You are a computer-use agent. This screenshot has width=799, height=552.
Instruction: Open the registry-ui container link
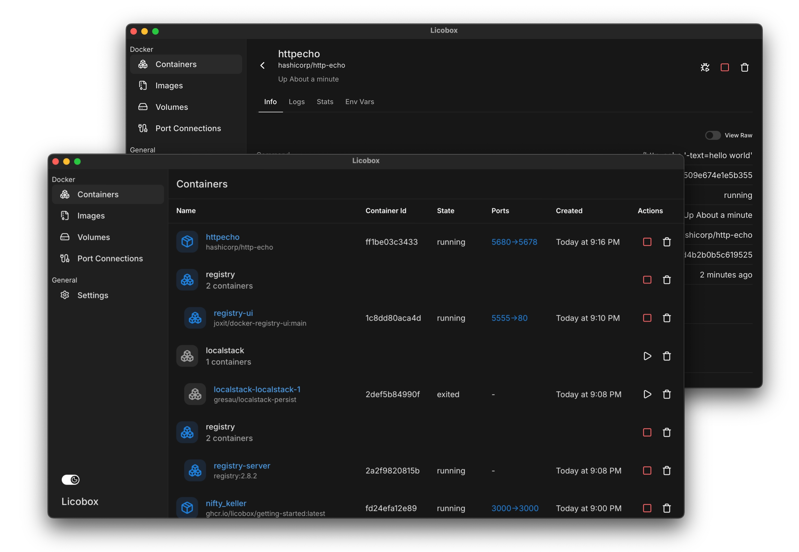[x=233, y=313]
